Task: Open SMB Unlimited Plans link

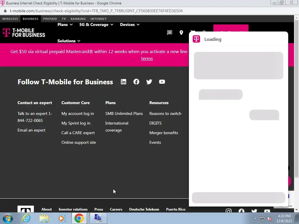Action: tap(124, 113)
